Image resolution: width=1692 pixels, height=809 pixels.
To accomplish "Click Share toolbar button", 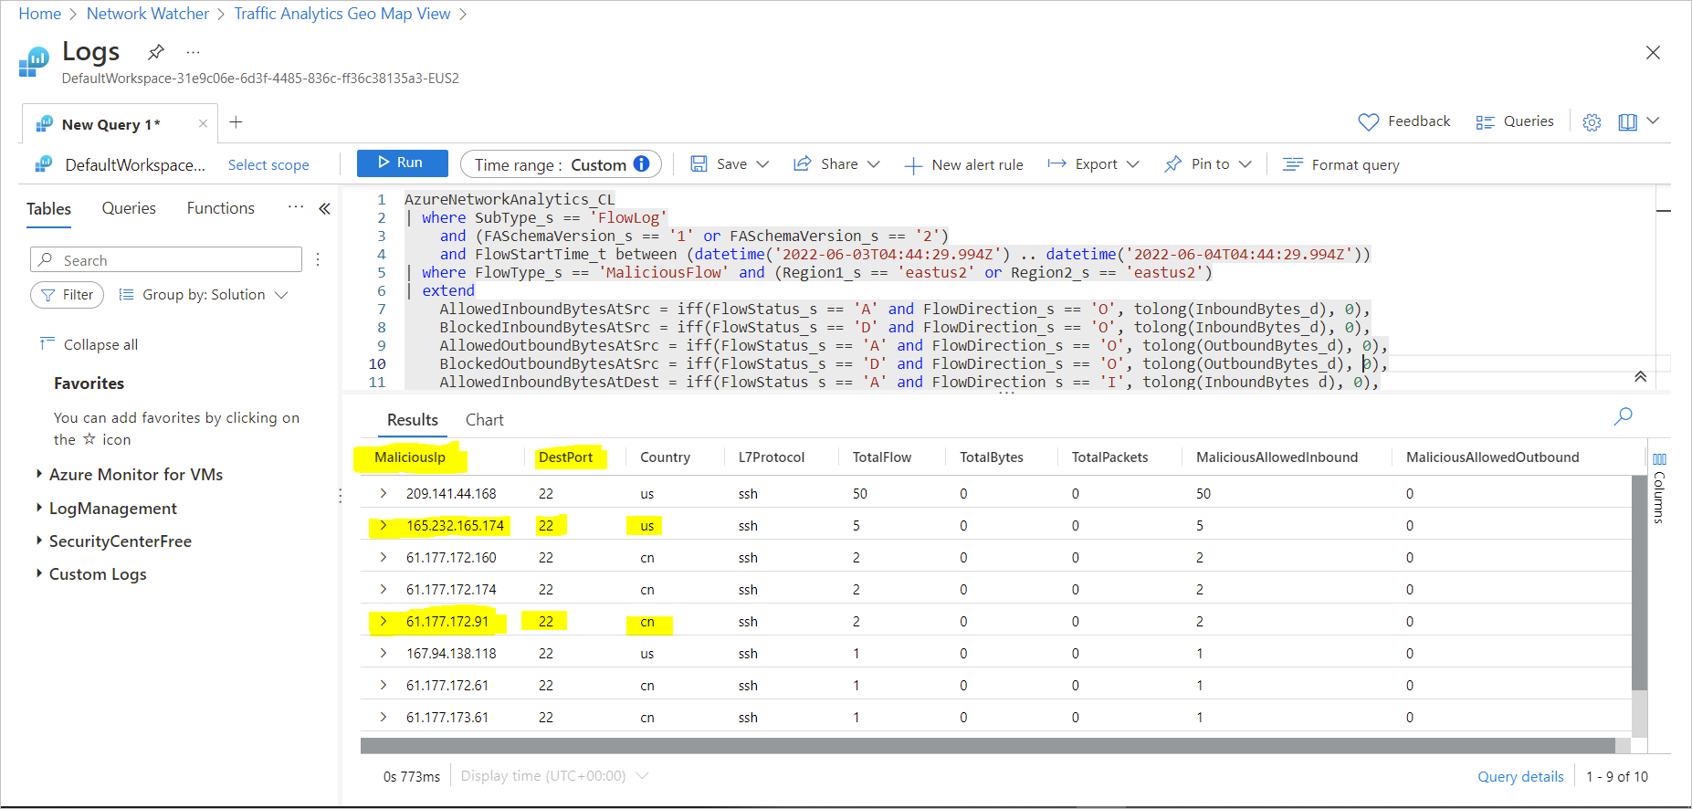I will click(826, 164).
